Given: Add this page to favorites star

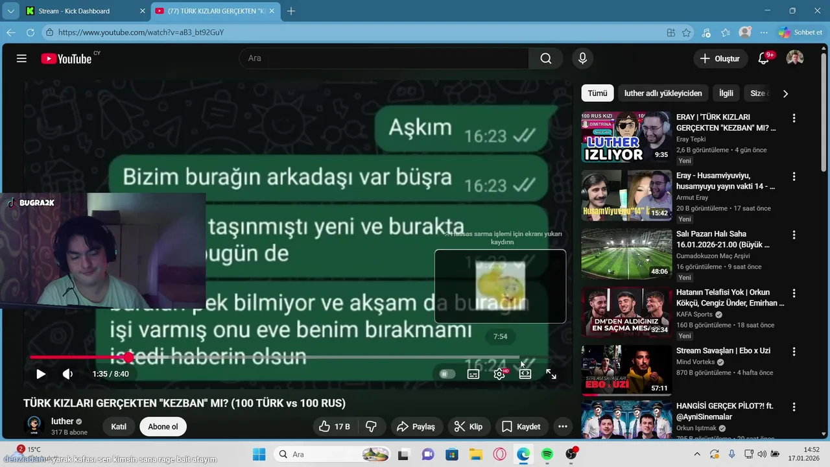Looking at the screenshot, I should [687, 32].
